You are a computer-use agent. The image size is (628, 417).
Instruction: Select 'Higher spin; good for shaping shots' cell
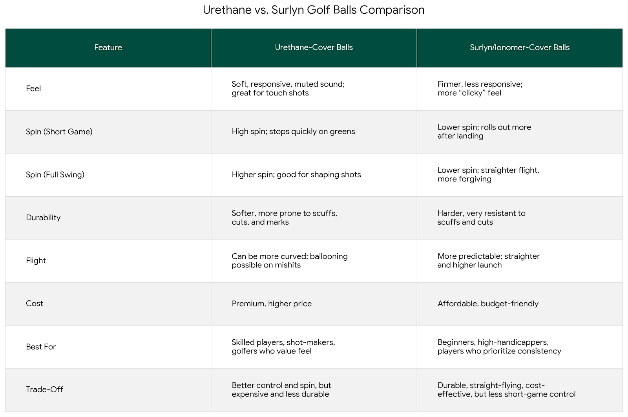296,175
